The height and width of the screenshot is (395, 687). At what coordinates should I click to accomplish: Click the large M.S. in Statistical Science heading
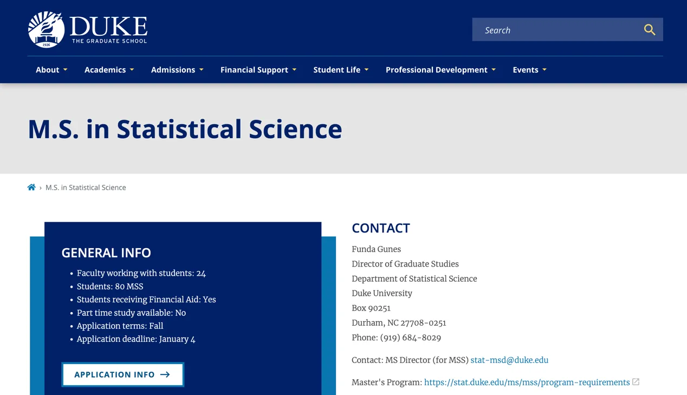pos(185,129)
